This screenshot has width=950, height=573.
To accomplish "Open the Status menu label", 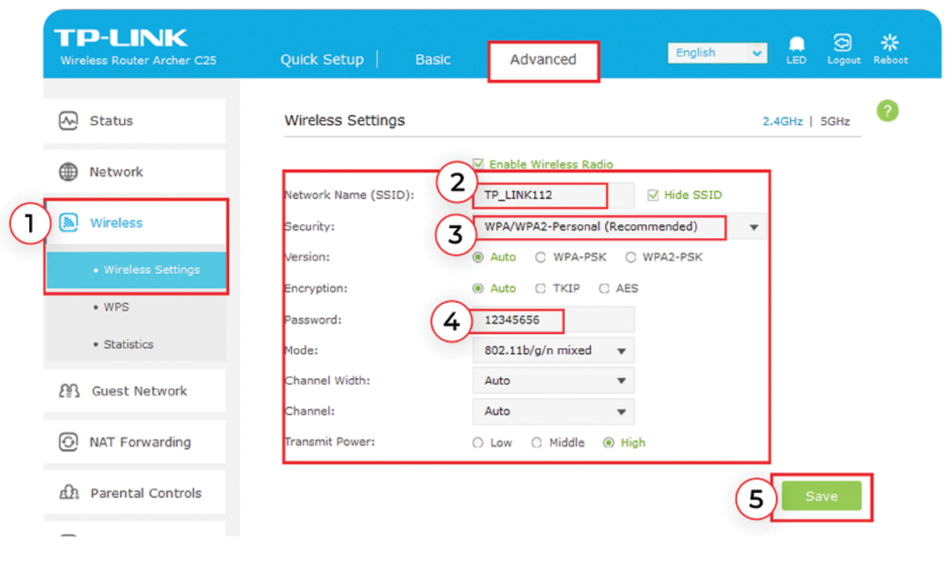I will (x=111, y=121).
